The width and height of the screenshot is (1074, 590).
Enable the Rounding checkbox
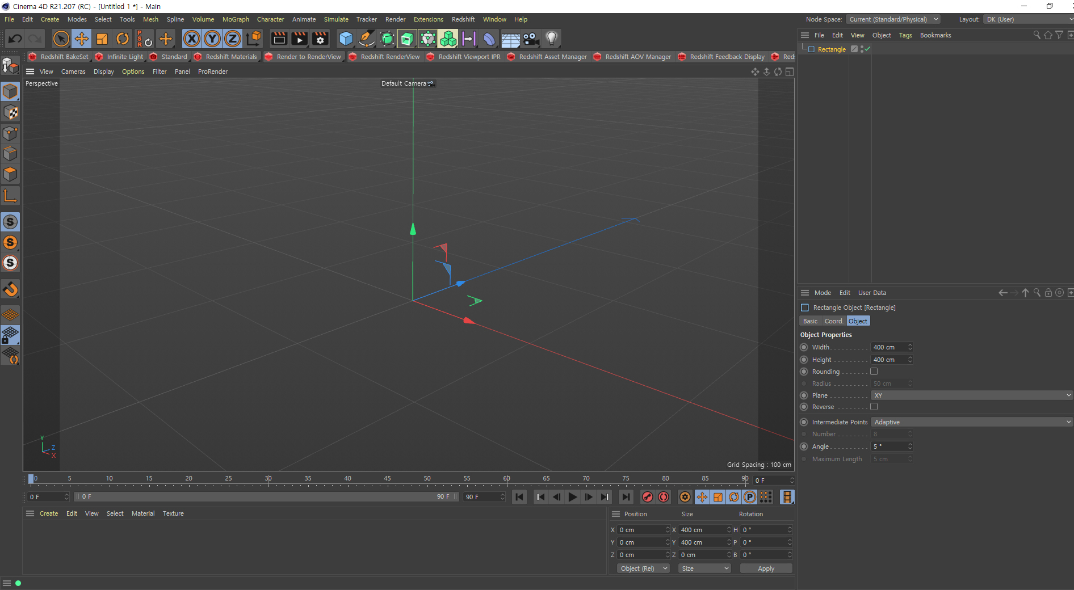[874, 372]
